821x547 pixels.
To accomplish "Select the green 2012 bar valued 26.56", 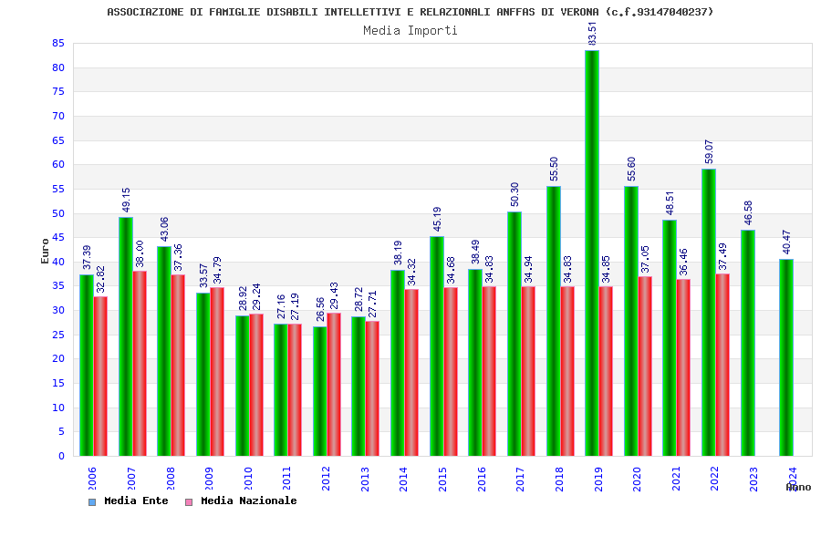I will point(320,391).
